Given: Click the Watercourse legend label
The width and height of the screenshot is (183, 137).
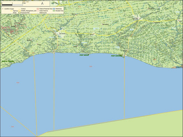Looking at the screenshot, I should pos(43,13).
